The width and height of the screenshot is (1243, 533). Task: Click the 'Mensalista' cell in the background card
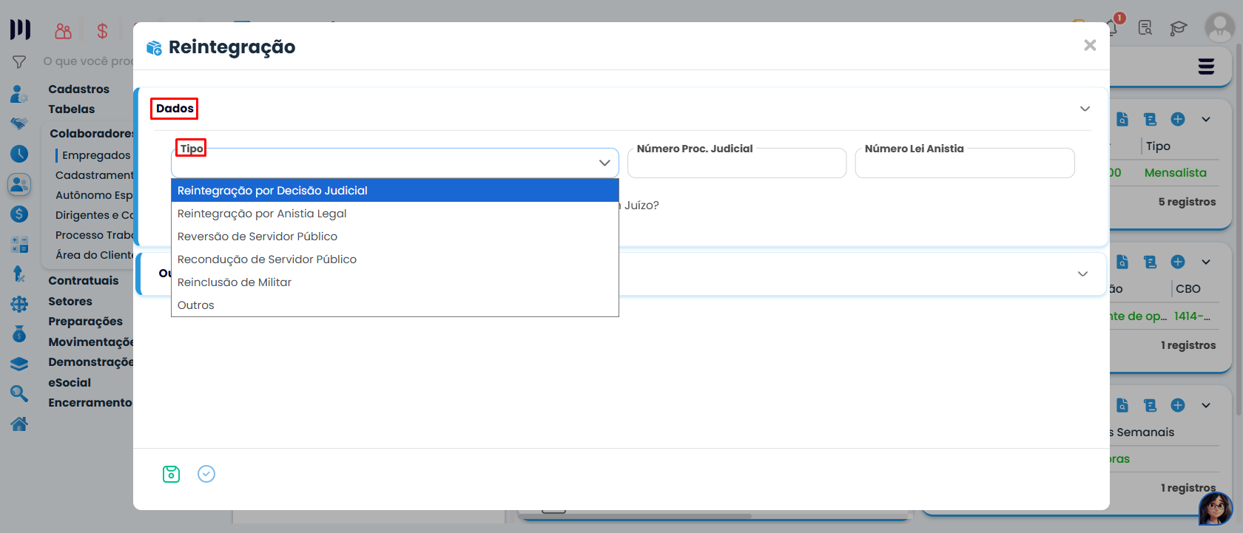[1176, 173]
